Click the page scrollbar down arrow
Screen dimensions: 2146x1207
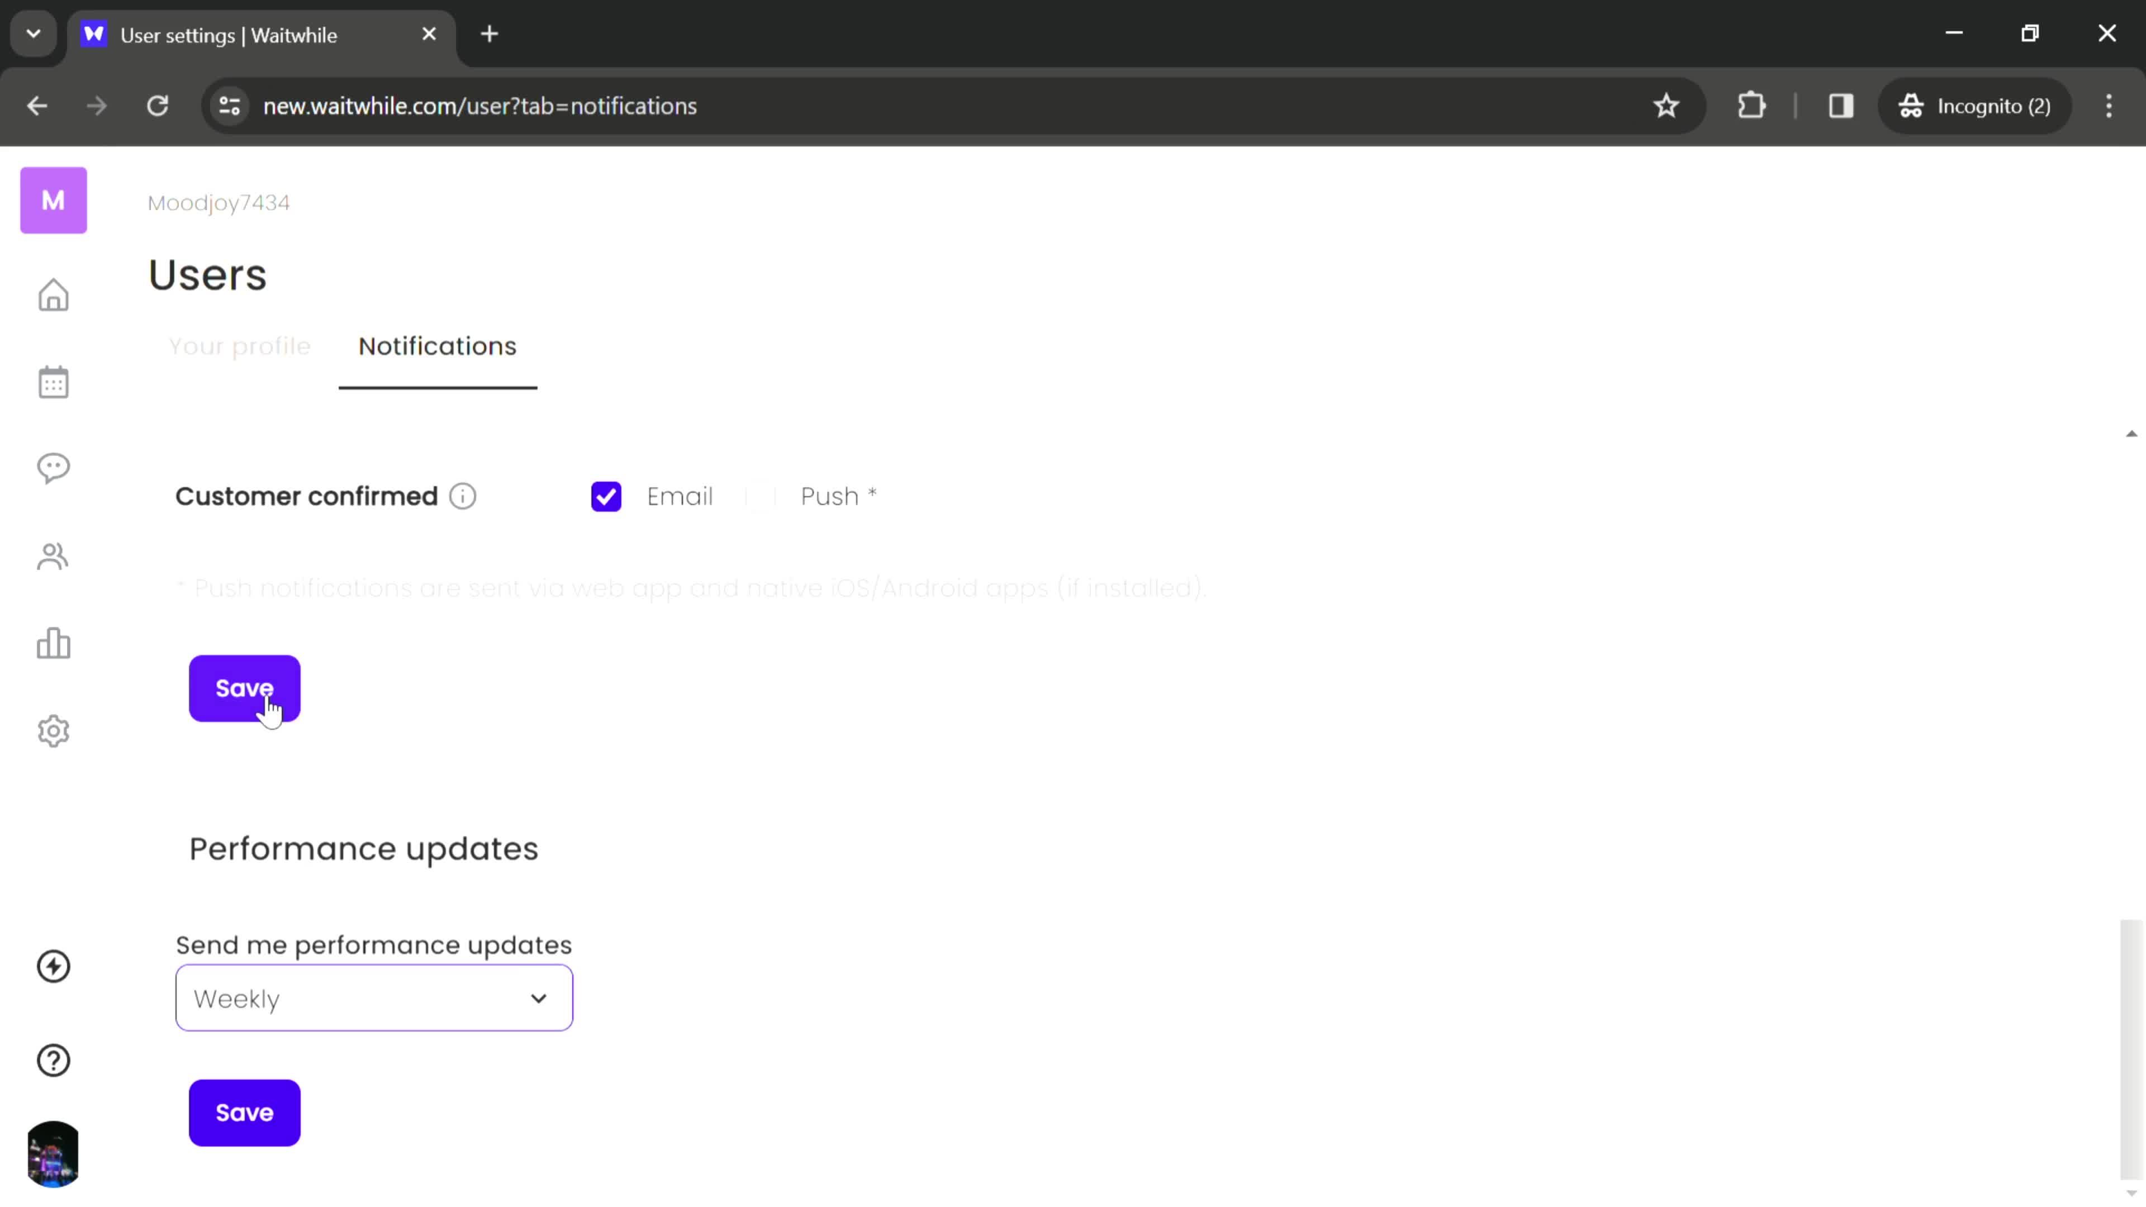(2131, 1193)
